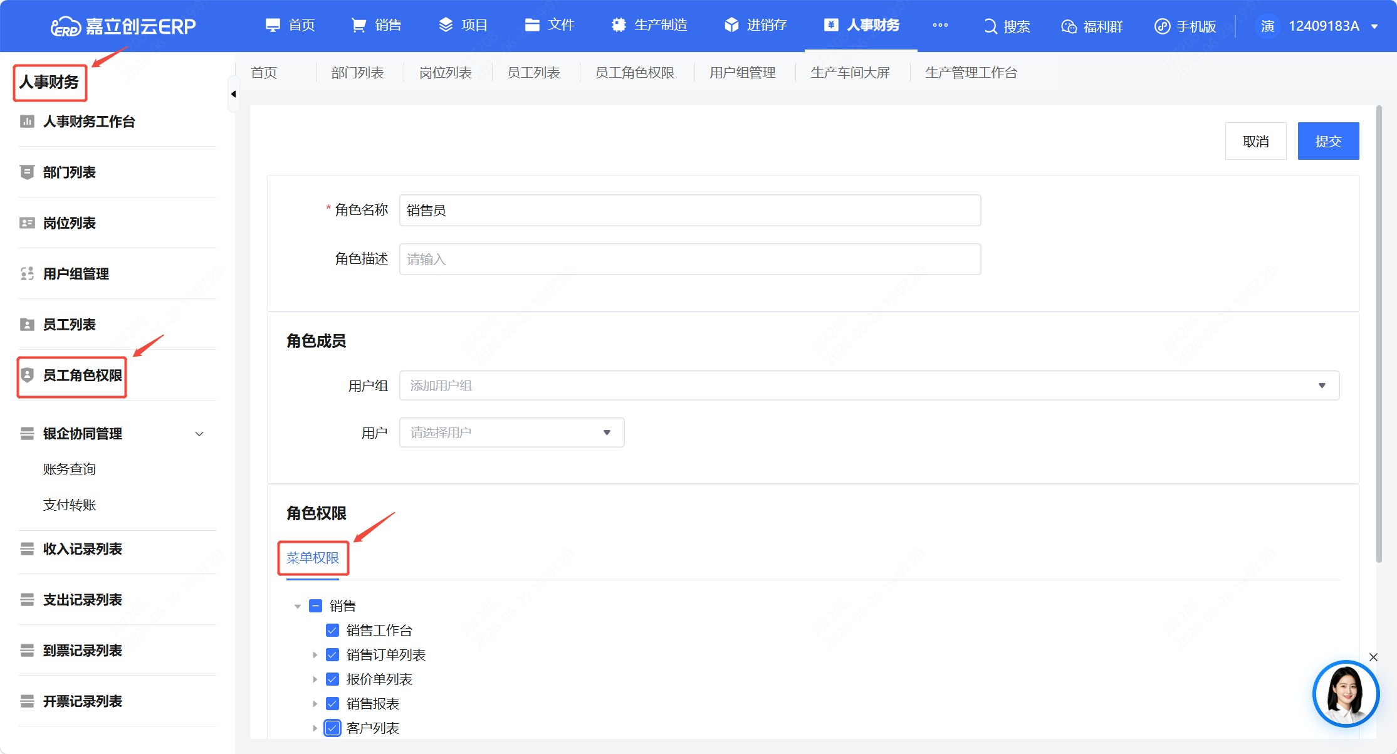Click the 支出记录列表 list icon
This screenshot has width=1397, height=754.
(27, 600)
